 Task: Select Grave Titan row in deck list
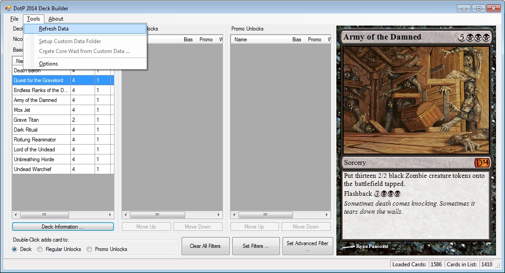pyautogui.click(x=40, y=120)
